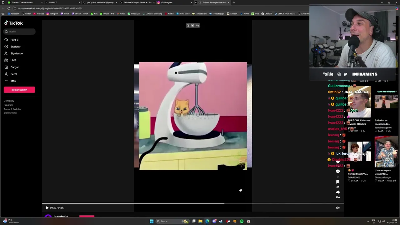Open the WhatsApp bookmark
Viewport: 400px width, 225px height.
click(x=133, y=14)
